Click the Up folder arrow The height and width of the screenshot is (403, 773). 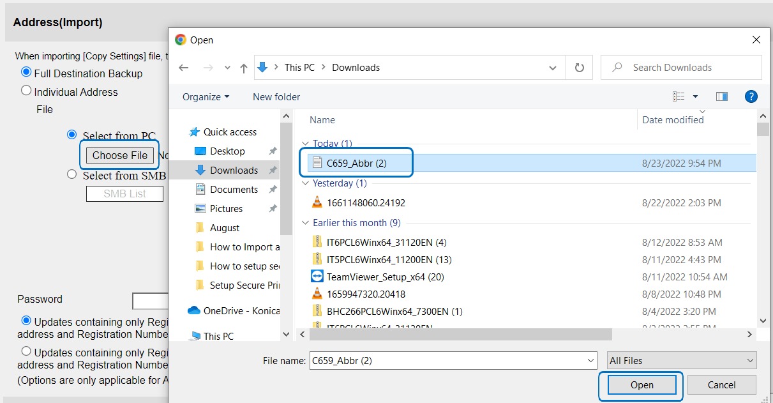(243, 68)
